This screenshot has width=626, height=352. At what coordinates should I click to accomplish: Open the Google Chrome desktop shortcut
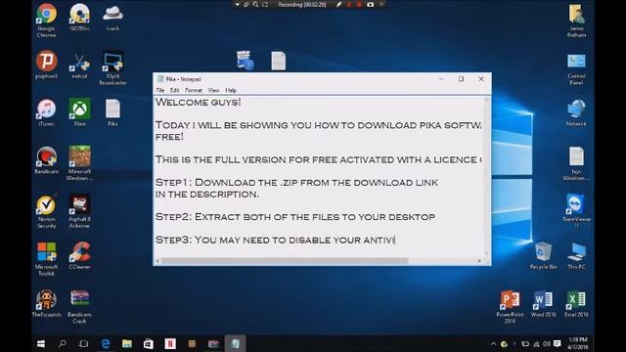click(x=46, y=20)
